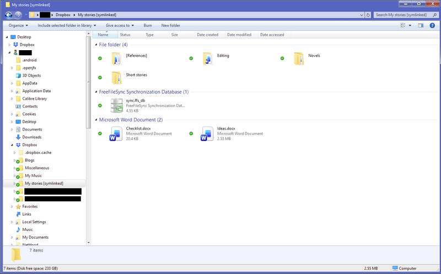This screenshot has height=274, width=441.
Task: Select the Ideas.docx Word file icon
Action: point(207,133)
